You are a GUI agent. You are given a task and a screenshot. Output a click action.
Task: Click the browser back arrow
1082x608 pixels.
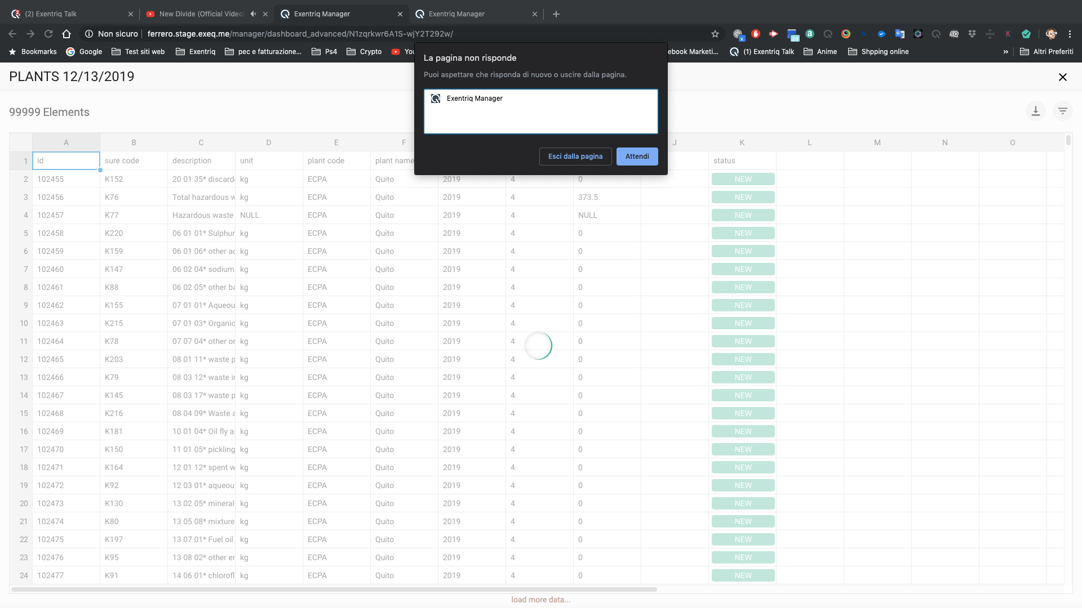point(12,34)
